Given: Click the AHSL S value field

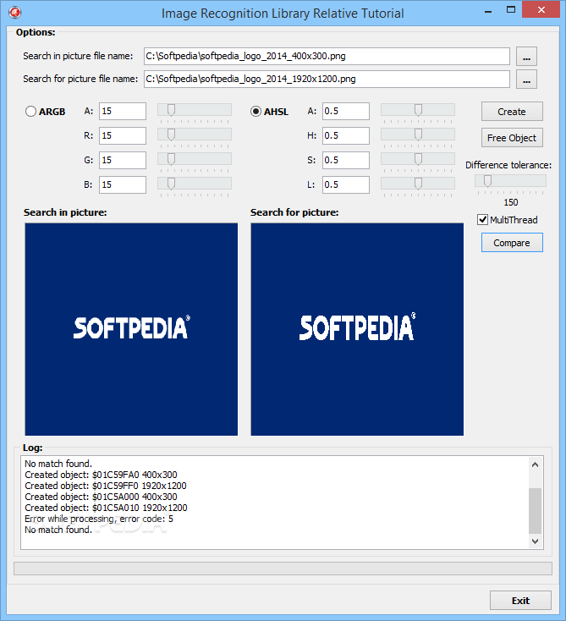Looking at the screenshot, I should click(x=346, y=161).
